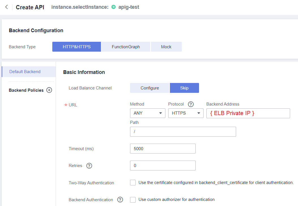This screenshot has height=206, width=298.
Task: Click the back arrow beside Create API
Action: coord(7,7)
